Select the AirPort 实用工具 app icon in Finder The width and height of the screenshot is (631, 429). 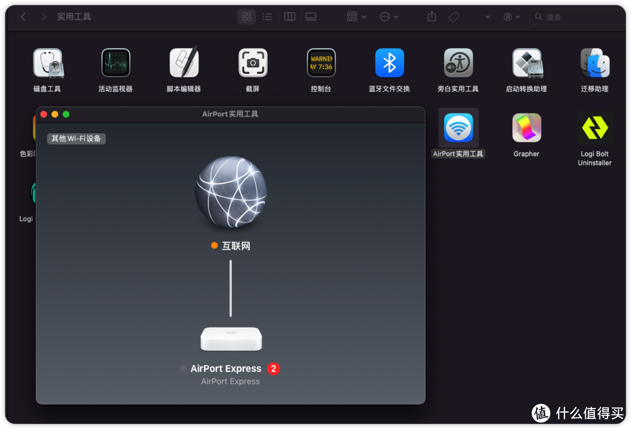458,128
